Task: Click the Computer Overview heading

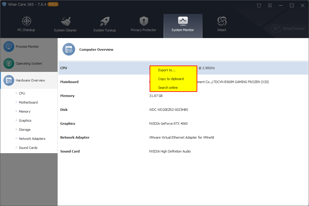Action: tap(96, 50)
